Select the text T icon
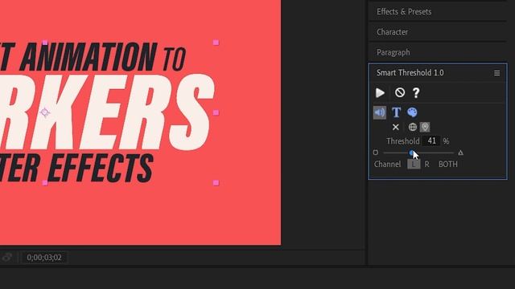The image size is (515, 289). pos(396,112)
